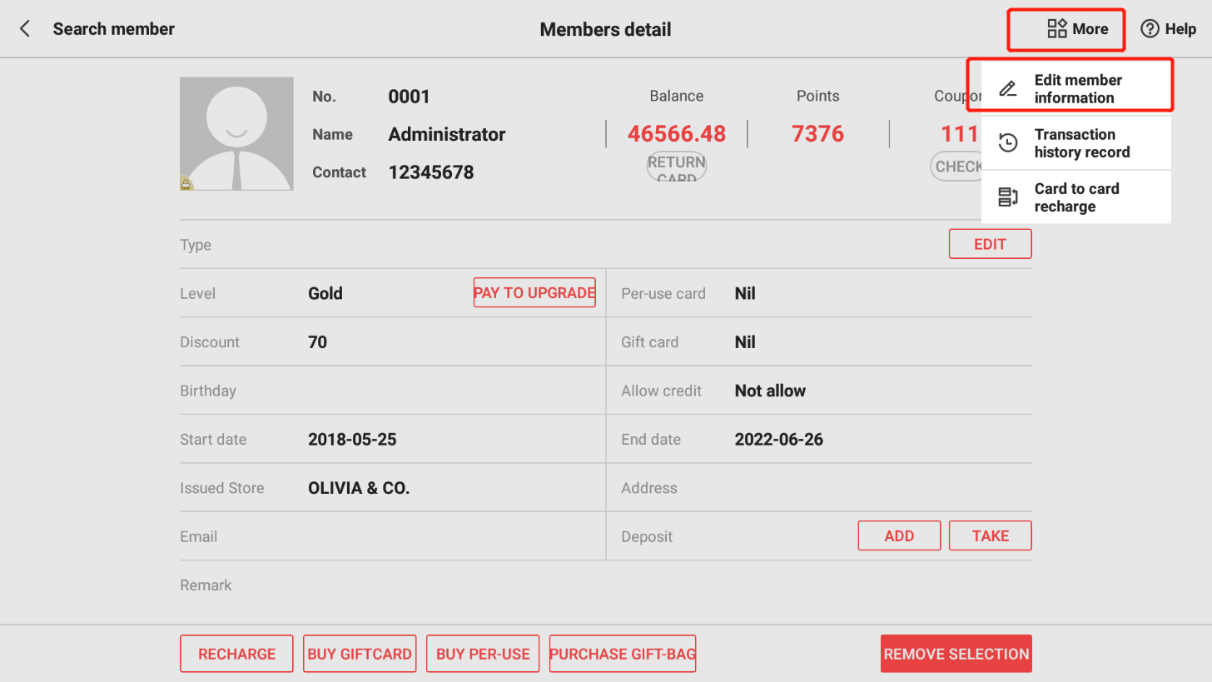The height and width of the screenshot is (682, 1212).
Task: Click the member number 0001
Action: pyautogui.click(x=409, y=97)
